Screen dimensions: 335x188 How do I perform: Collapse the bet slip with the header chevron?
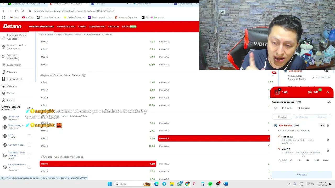click(328, 92)
